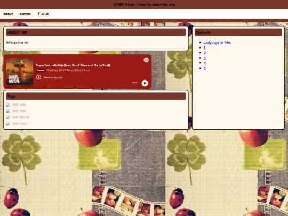Click the plus Save on Spotify icon

point(38,77)
